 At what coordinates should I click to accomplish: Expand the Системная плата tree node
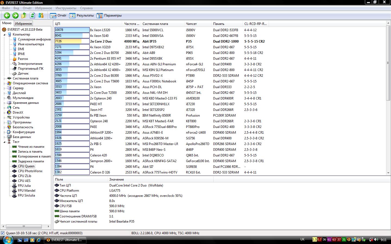tap(4, 78)
